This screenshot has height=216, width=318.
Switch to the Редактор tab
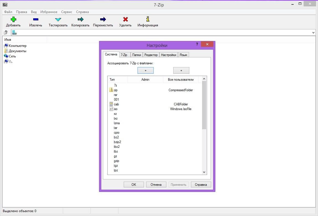pyautogui.click(x=151, y=55)
